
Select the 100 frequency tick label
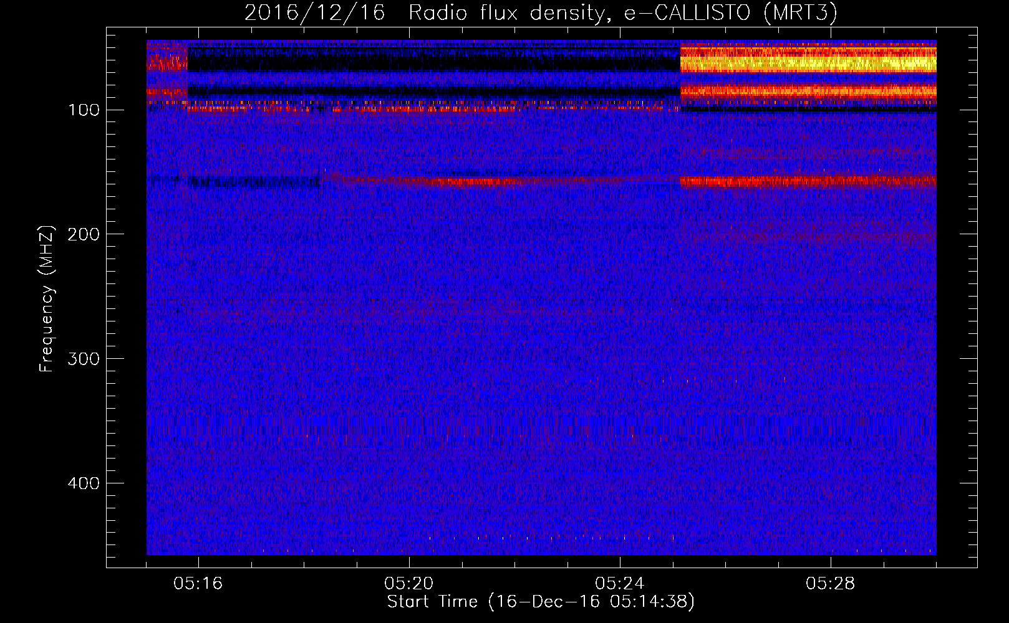tap(84, 110)
